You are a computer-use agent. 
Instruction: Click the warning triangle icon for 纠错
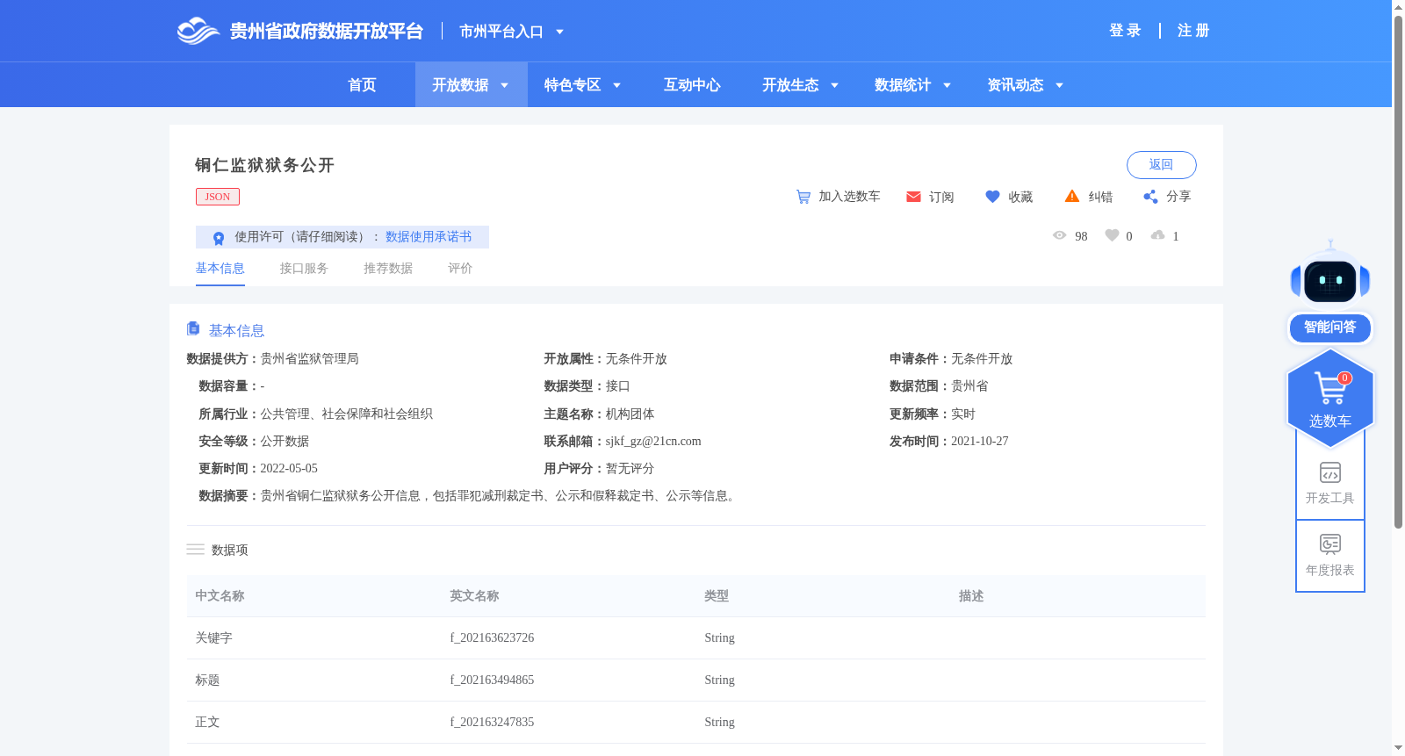point(1072,197)
